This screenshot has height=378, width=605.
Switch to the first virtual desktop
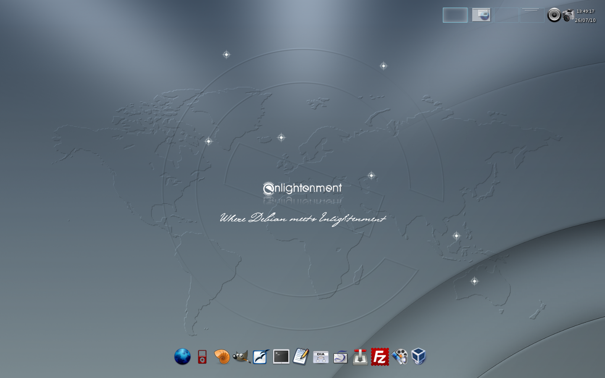coord(455,15)
